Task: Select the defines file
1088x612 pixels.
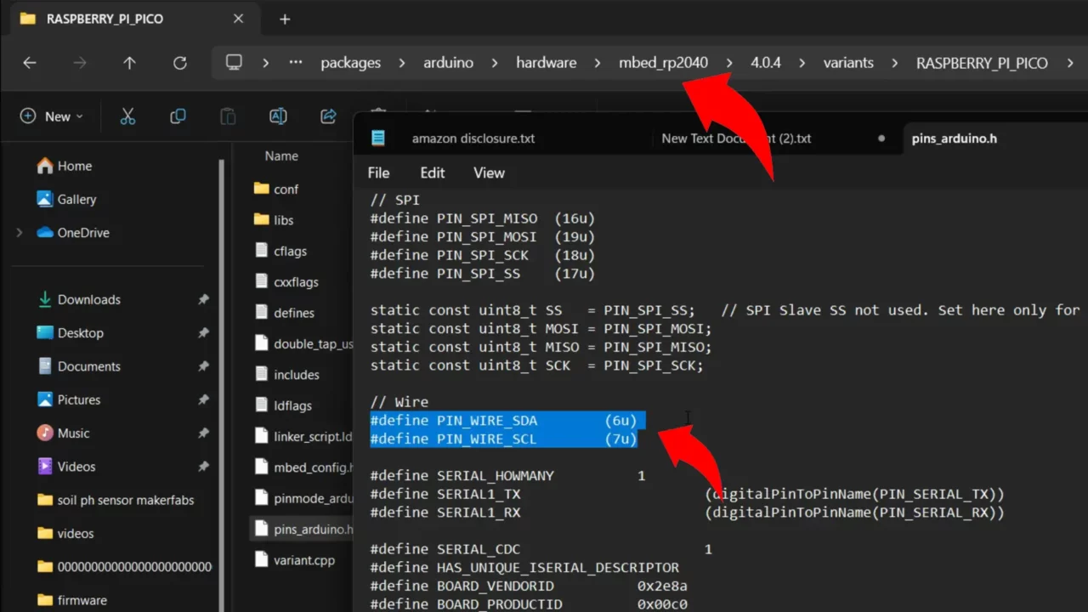Action: tap(285, 313)
